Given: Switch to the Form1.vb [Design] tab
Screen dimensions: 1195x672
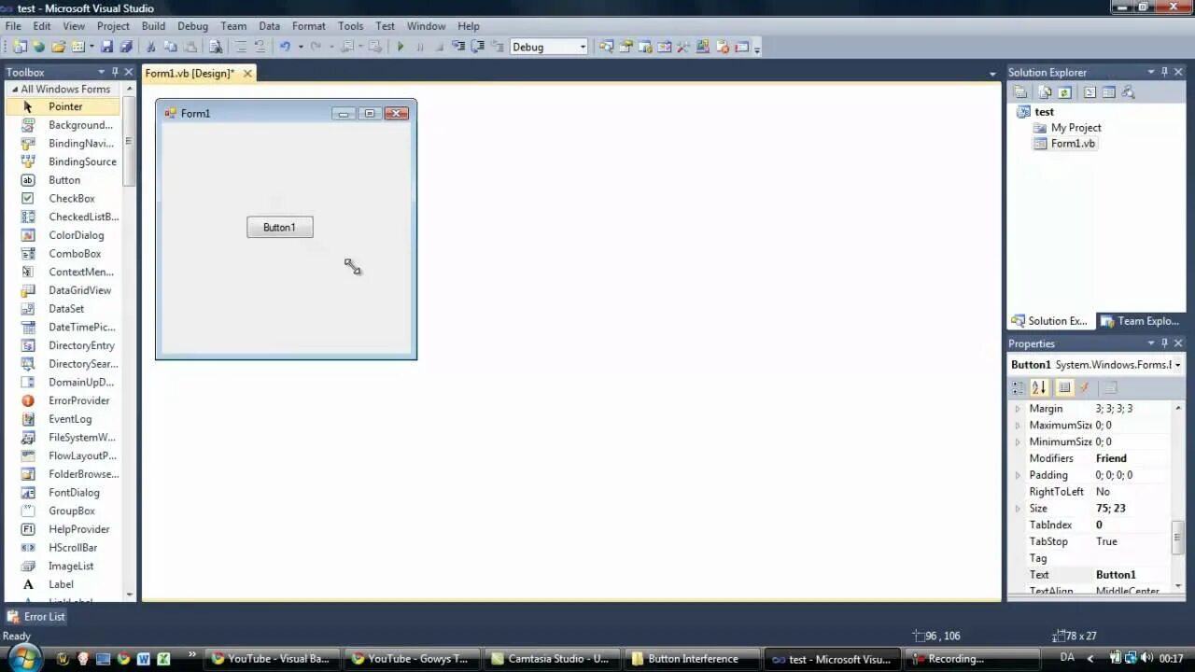Looking at the screenshot, I should [x=190, y=74].
